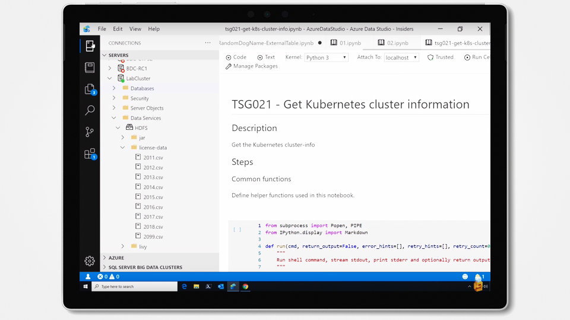Select the 2016.csv file
This screenshot has height=320, width=570.
[x=153, y=207]
